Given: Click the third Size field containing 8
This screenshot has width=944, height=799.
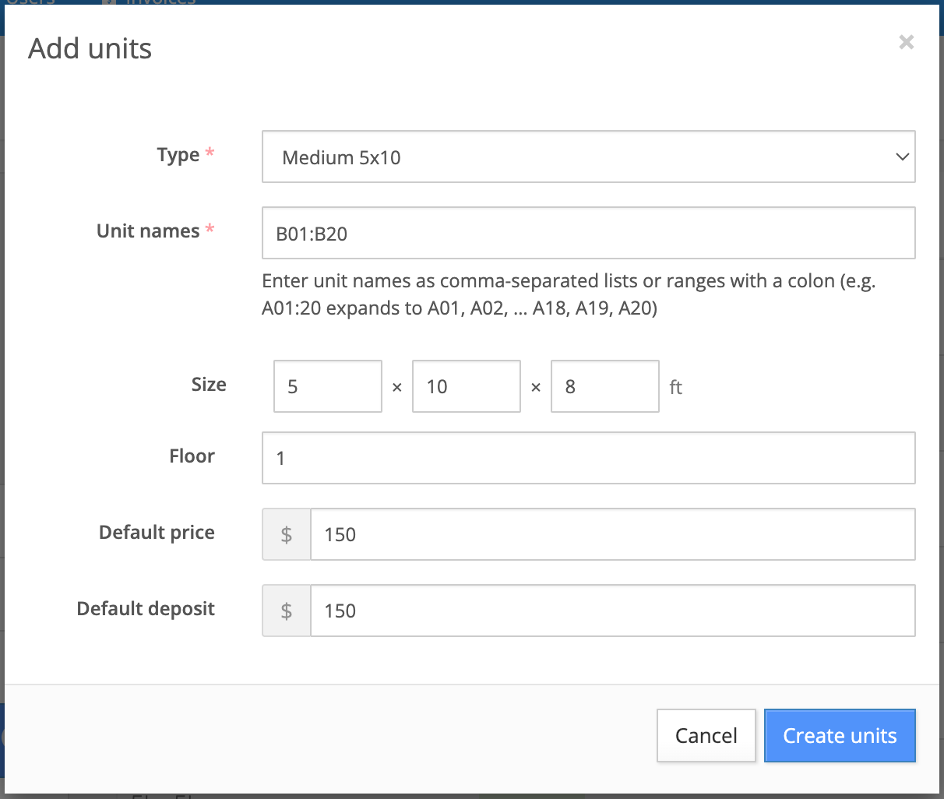Looking at the screenshot, I should (604, 386).
